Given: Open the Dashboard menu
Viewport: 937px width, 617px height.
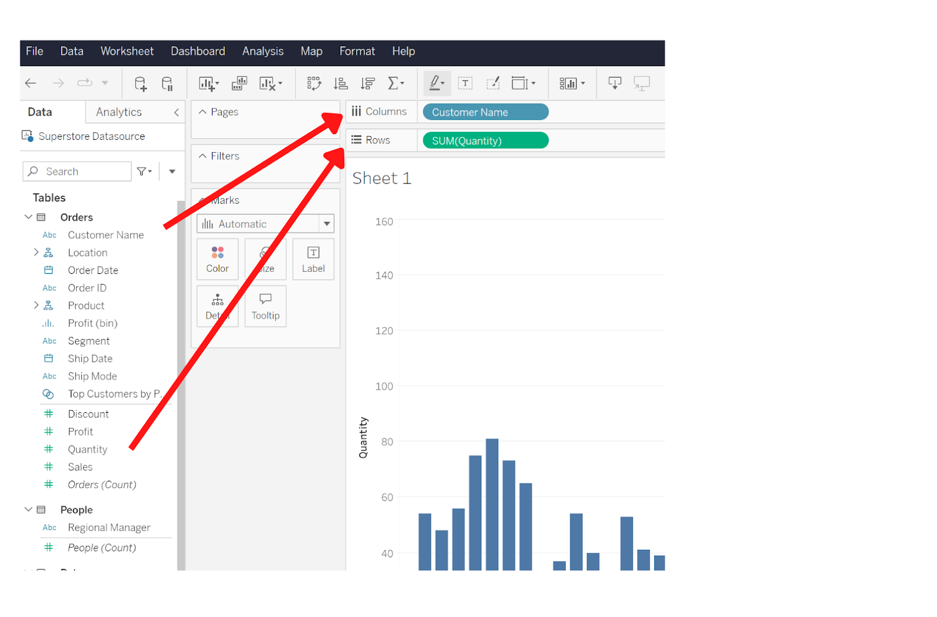Looking at the screenshot, I should pos(198,52).
